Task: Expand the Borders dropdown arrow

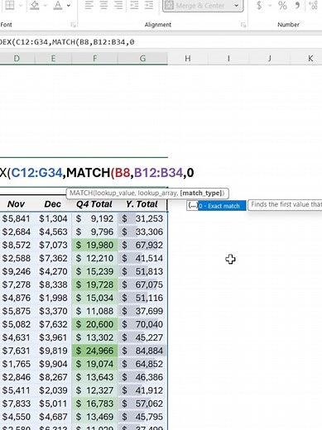Action: pos(20,5)
